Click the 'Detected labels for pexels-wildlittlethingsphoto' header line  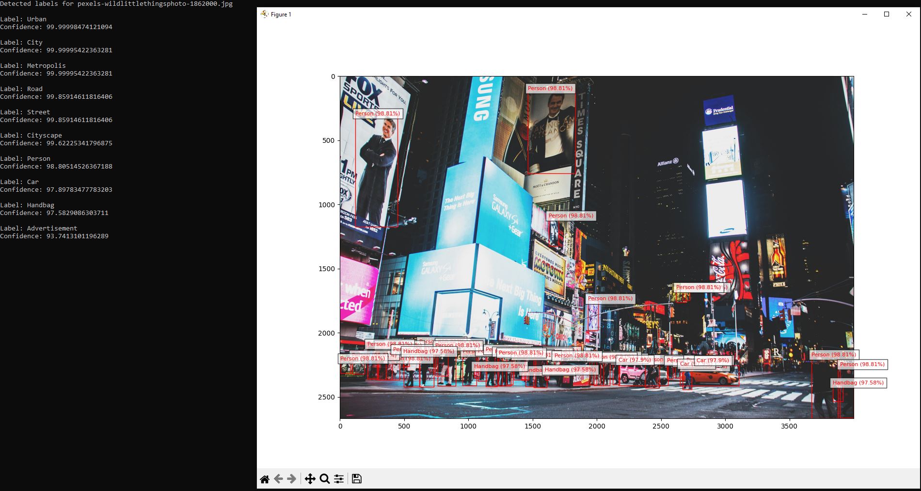[x=116, y=4]
